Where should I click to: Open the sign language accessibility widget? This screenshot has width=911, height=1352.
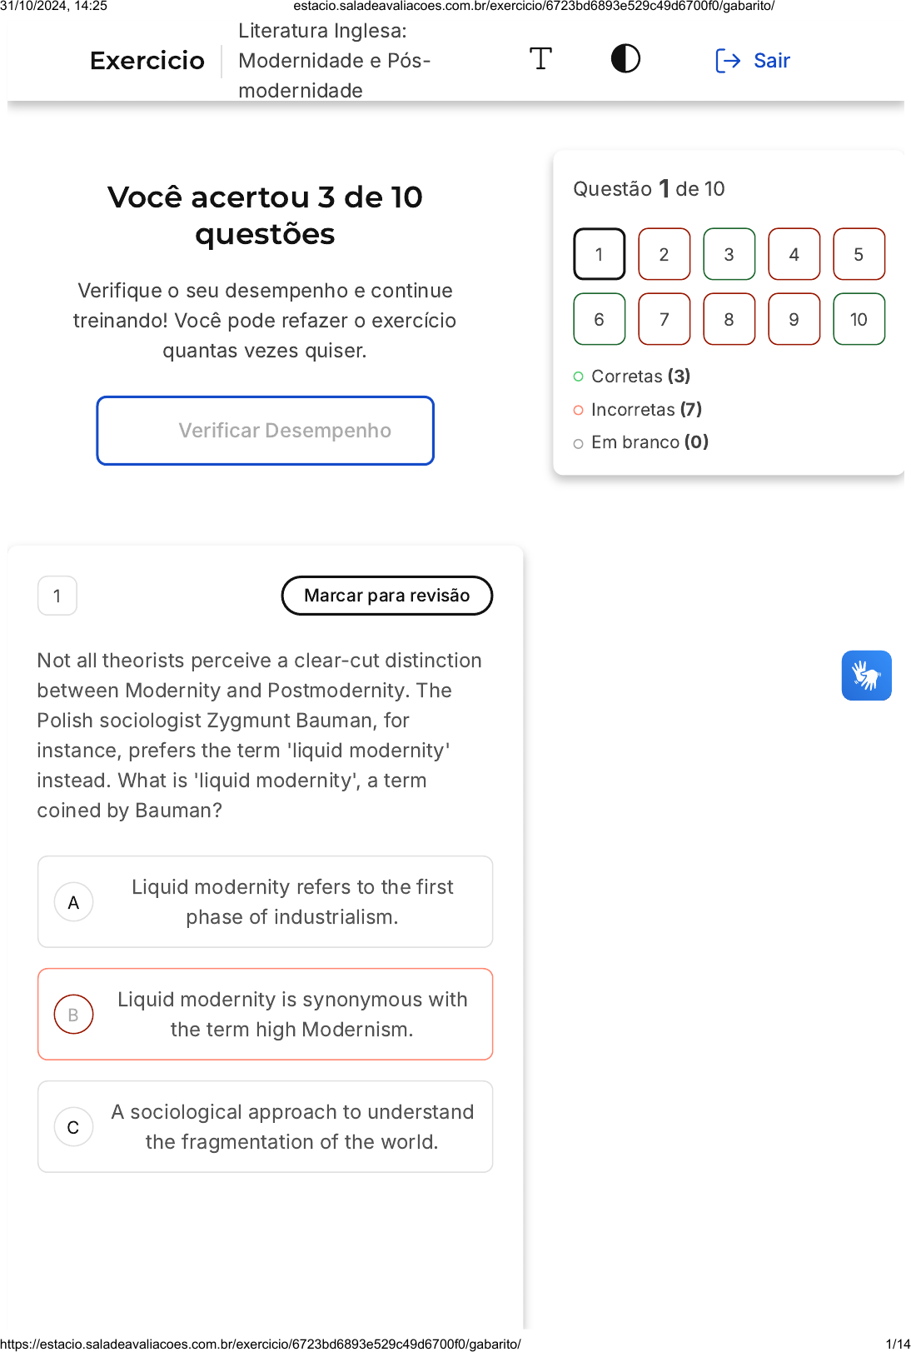point(866,676)
